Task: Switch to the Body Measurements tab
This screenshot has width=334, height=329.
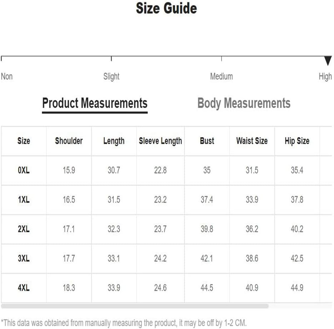Action: (x=244, y=103)
